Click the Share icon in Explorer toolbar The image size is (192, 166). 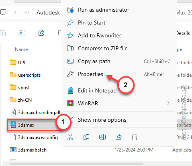(x=41, y=33)
